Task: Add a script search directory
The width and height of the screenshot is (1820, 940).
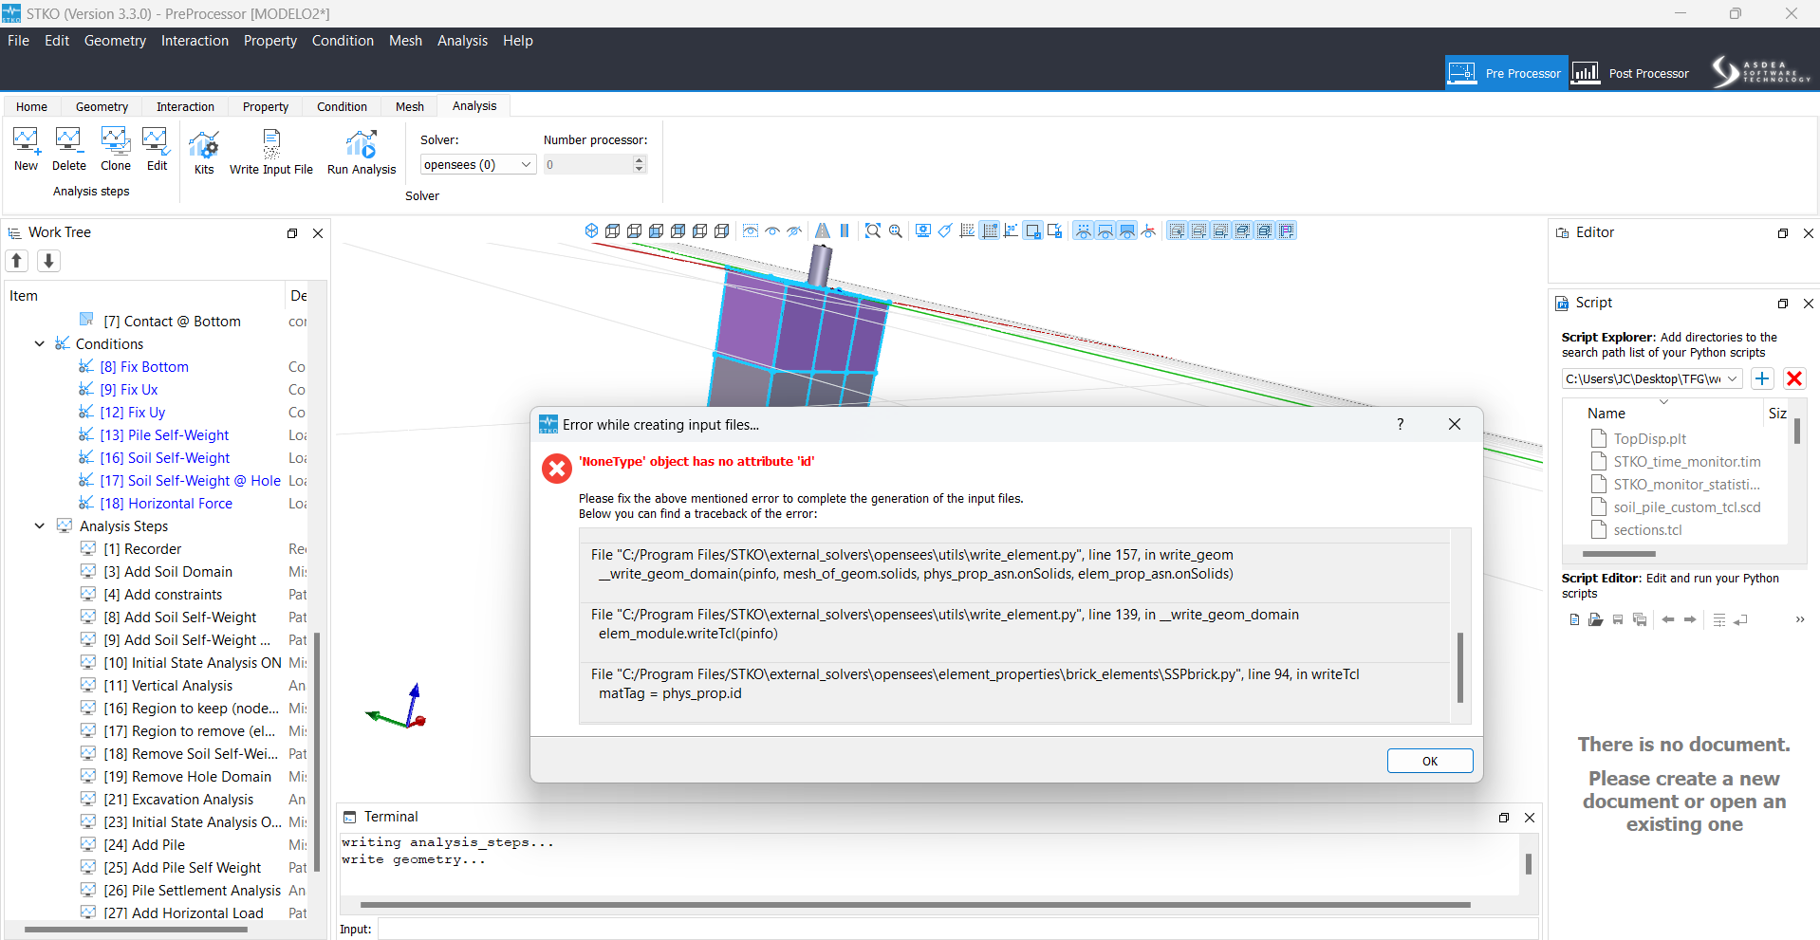Action: (1762, 378)
